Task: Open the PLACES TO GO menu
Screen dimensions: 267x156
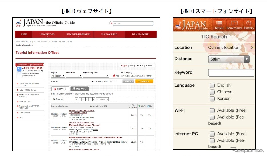Action: pyautogui.click(x=47, y=34)
